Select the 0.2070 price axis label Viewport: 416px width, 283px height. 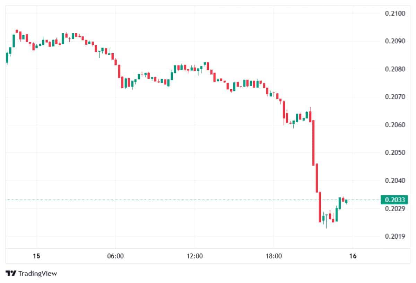395,97
